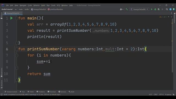Open the Build tool window
Viewport: 176px width, 99px height.
pos(71,92)
